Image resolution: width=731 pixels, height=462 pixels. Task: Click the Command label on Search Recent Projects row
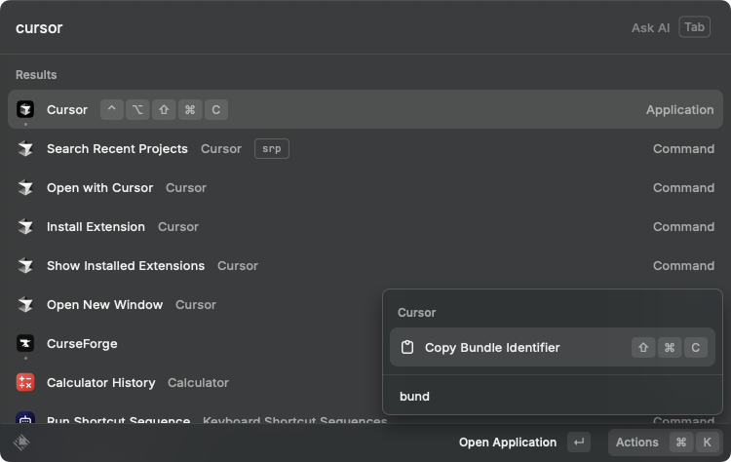683,149
